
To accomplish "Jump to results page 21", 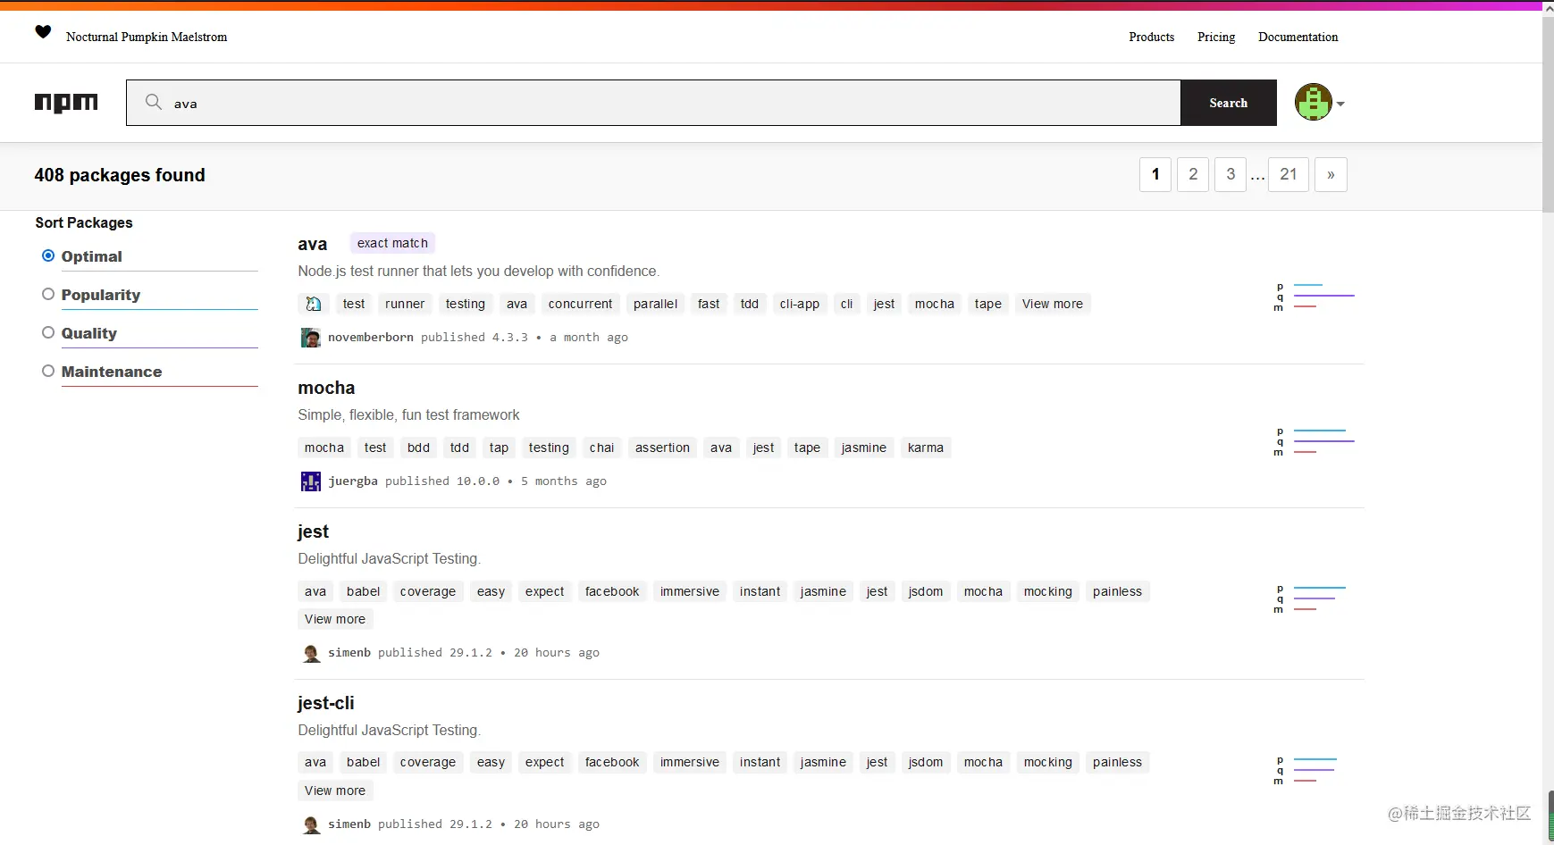I will (1289, 174).
